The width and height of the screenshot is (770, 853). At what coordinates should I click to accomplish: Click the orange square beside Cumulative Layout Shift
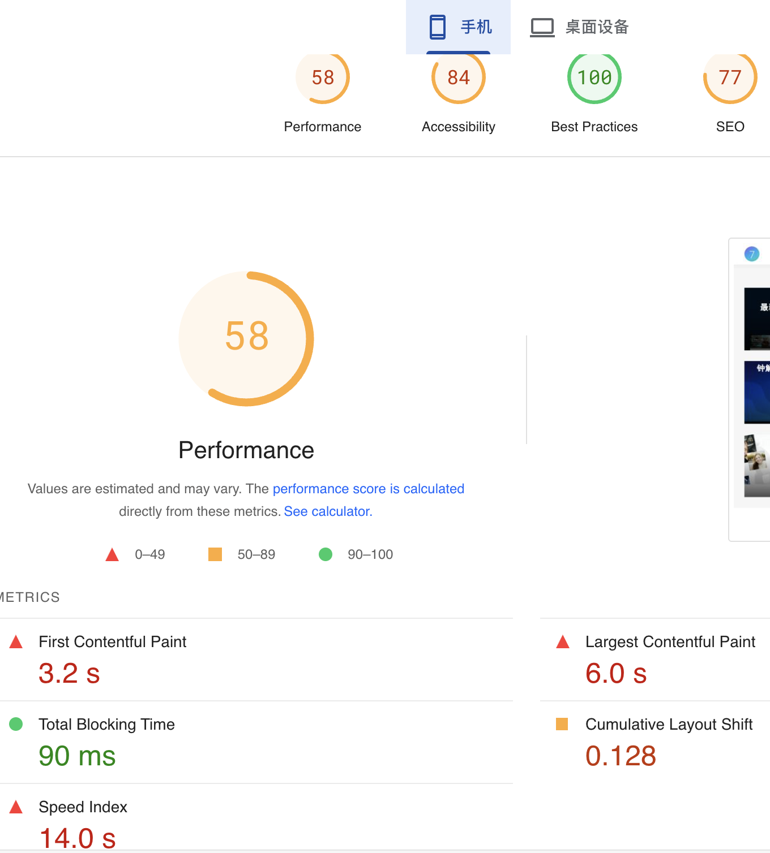pyautogui.click(x=562, y=724)
